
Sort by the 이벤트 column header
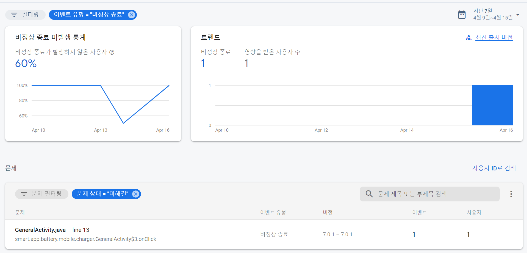419,213
